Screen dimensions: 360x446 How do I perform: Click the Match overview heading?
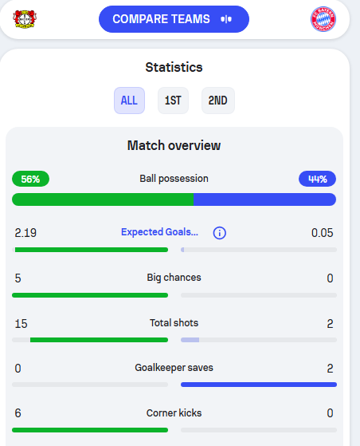tap(174, 145)
